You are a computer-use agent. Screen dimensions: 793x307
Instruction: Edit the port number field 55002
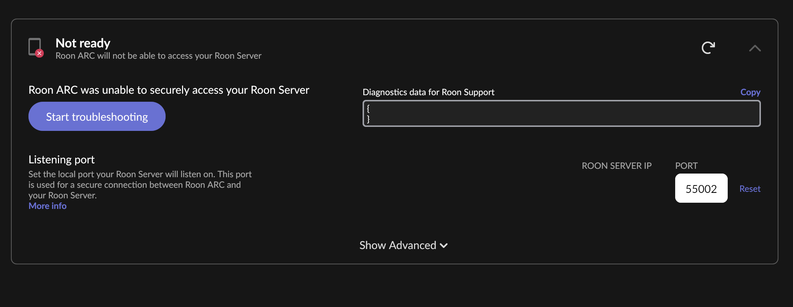tap(701, 188)
